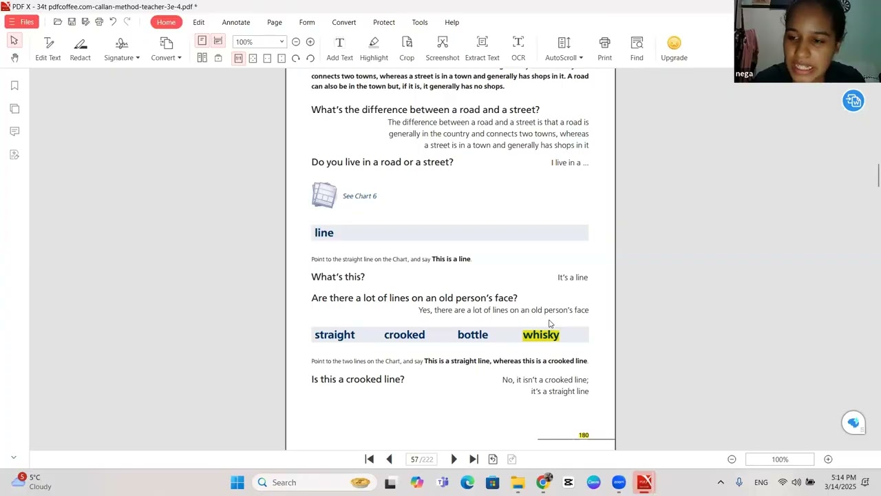Click the taskbar Search box
The height and width of the screenshot is (496, 881).
click(313, 482)
